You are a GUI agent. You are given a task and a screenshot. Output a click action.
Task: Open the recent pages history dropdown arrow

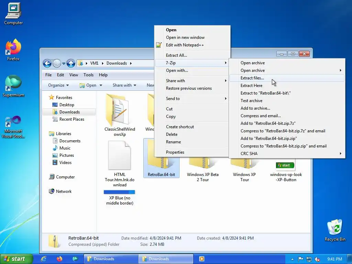tap(64, 64)
